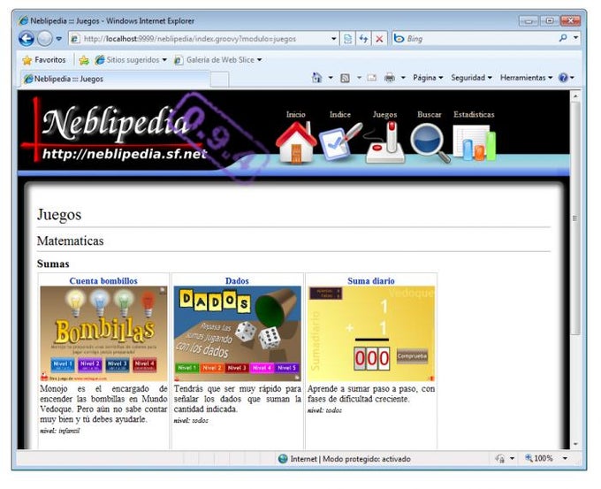Click the RSS feeds icon

(345, 78)
